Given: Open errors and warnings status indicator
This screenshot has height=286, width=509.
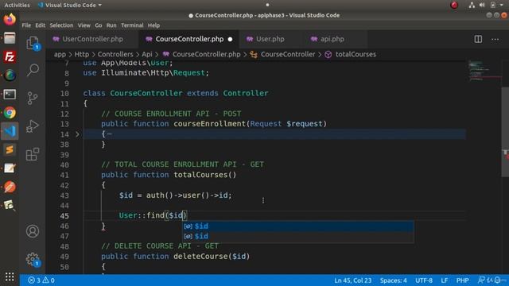Looking at the screenshot, I should coord(41,280).
